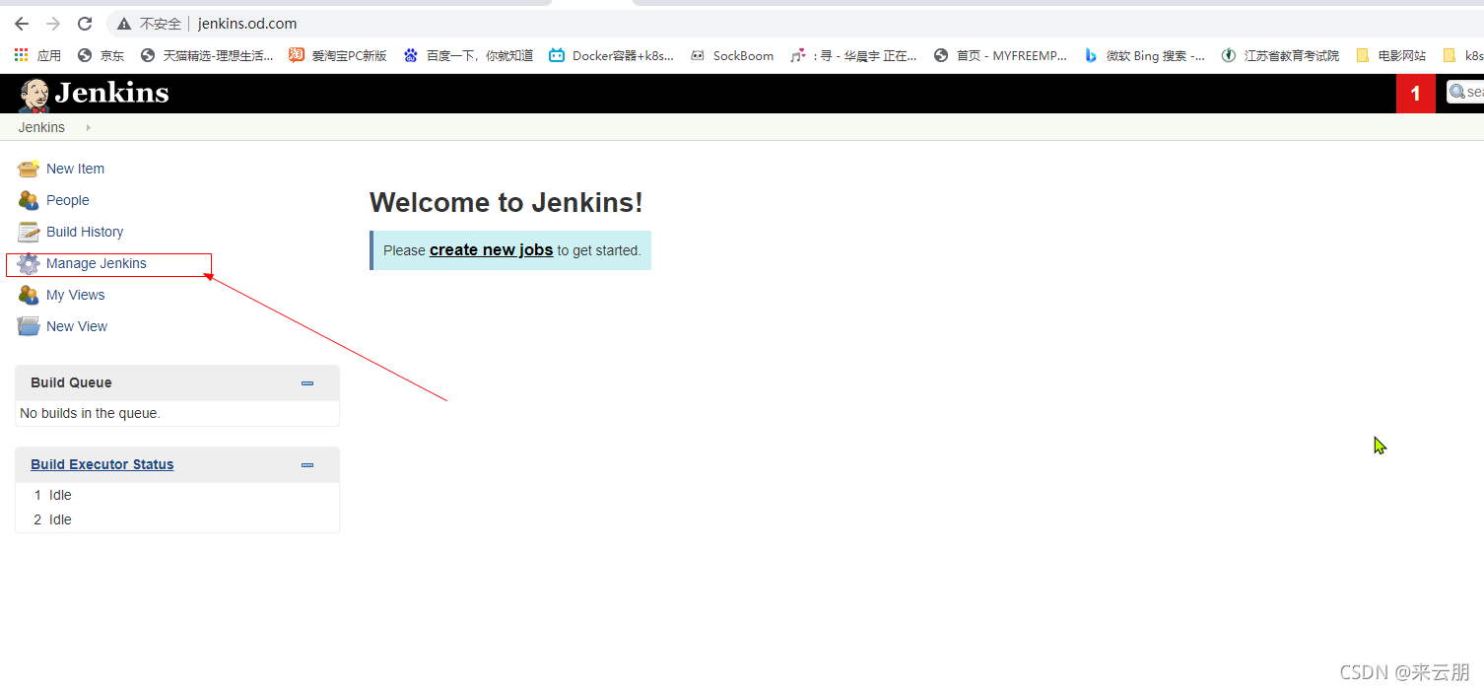This screenshot has width=1484, height=690.
Task: Open the 电影网站 bookmark folder
Action: [1390, 55]
